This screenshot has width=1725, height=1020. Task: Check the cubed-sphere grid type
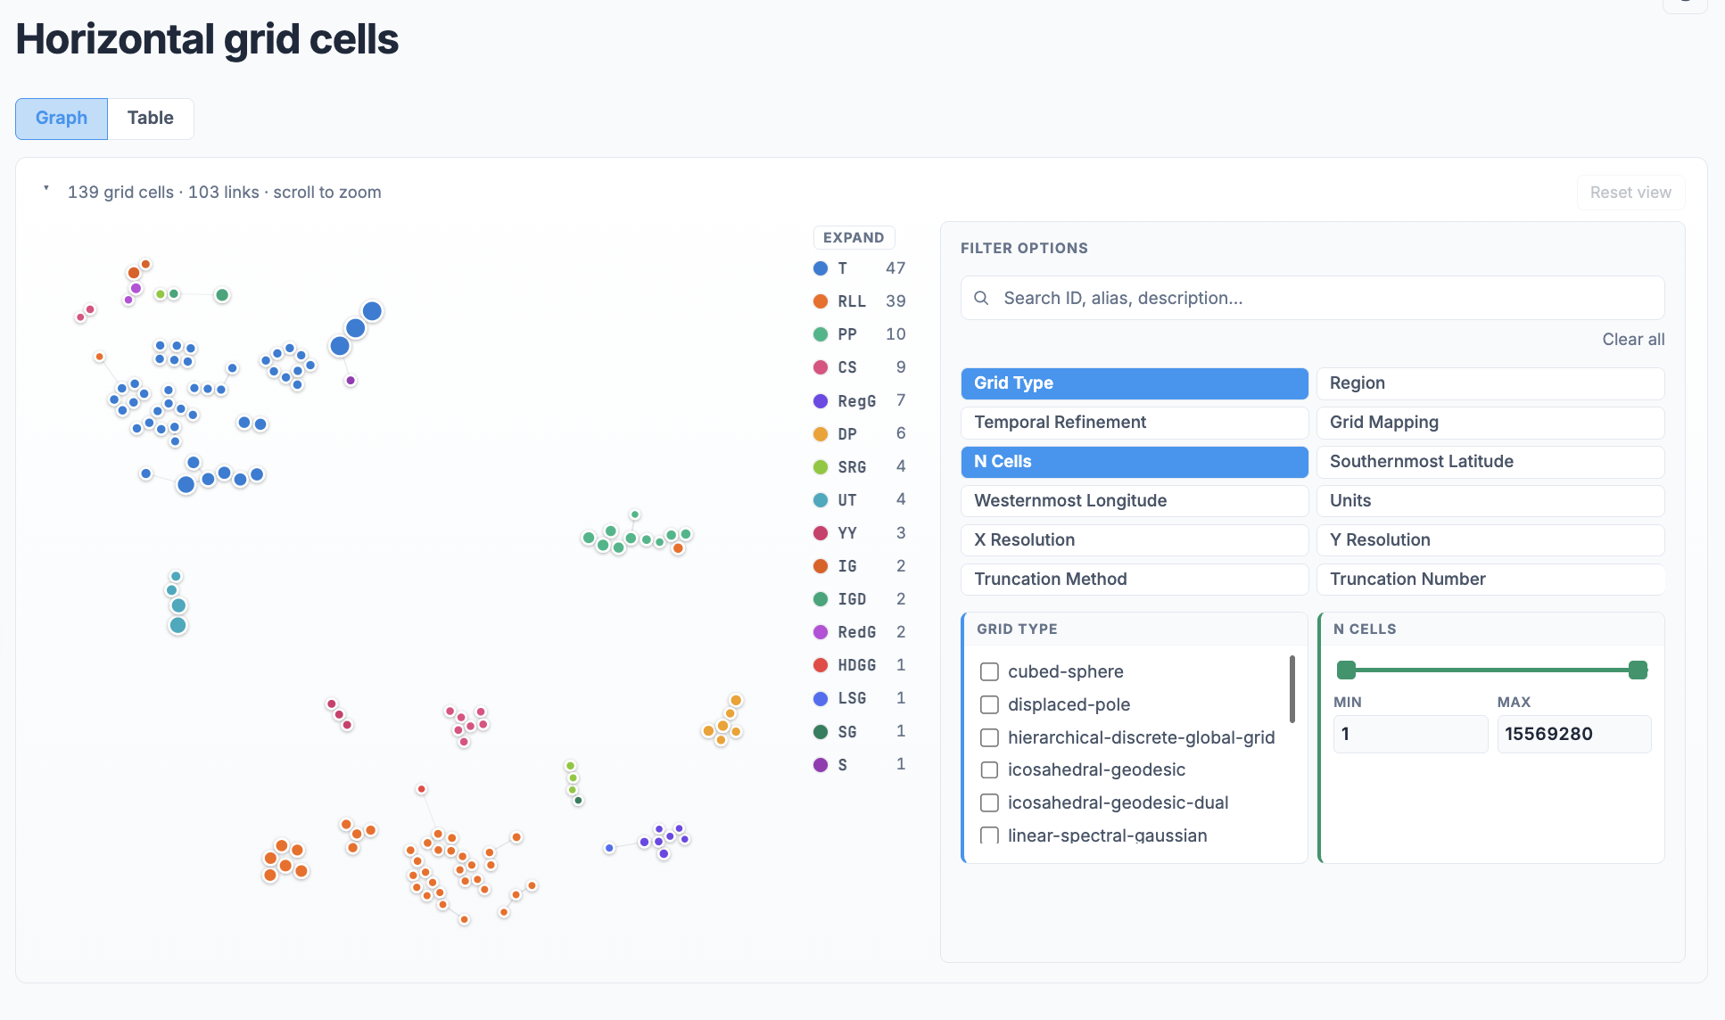[x=989, y=671]
